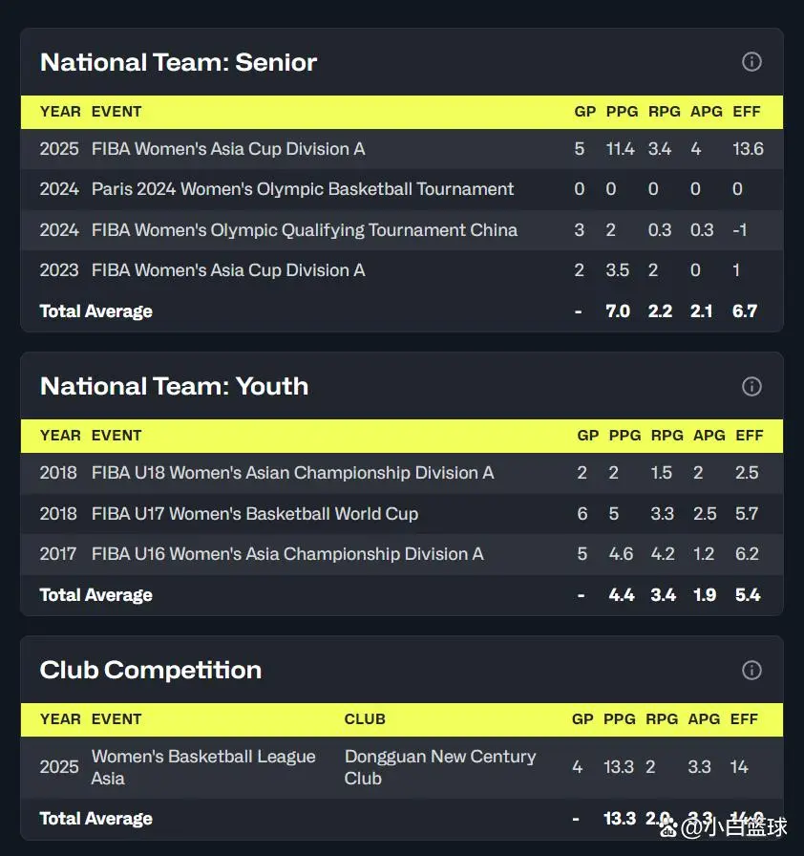This screenshot has width=804, height=856.
Task: Open Paris 2024 Women's Olympic Basketball Tournament
Action: pos(303,189)
